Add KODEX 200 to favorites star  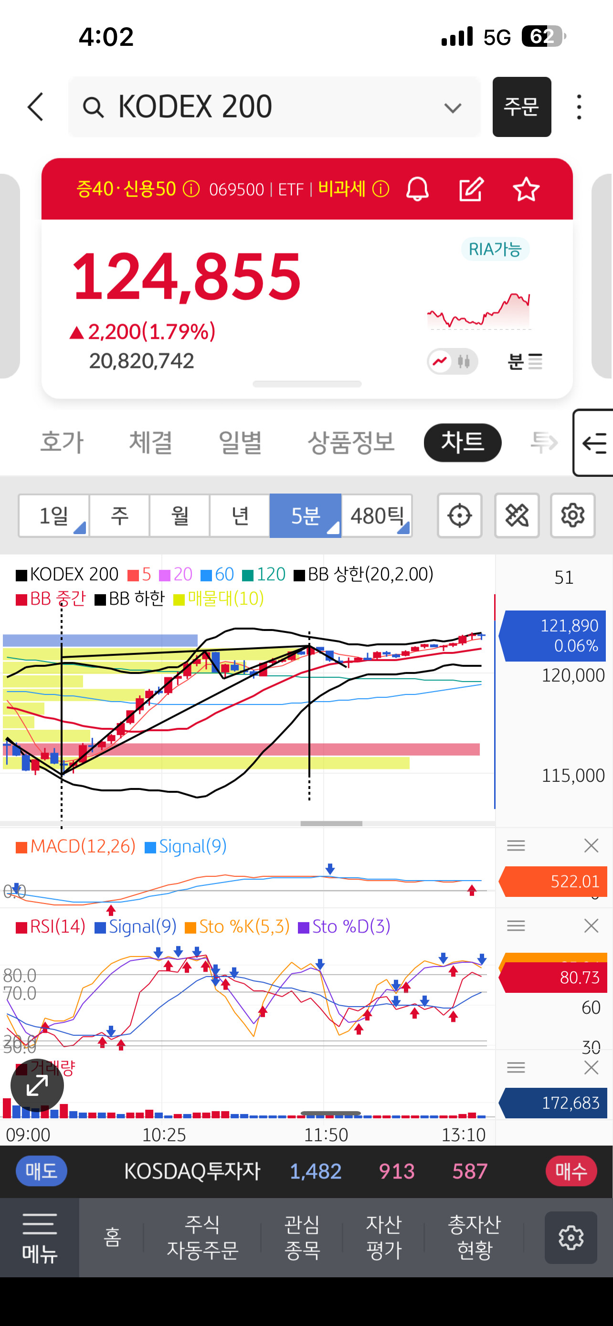point(526,189)
